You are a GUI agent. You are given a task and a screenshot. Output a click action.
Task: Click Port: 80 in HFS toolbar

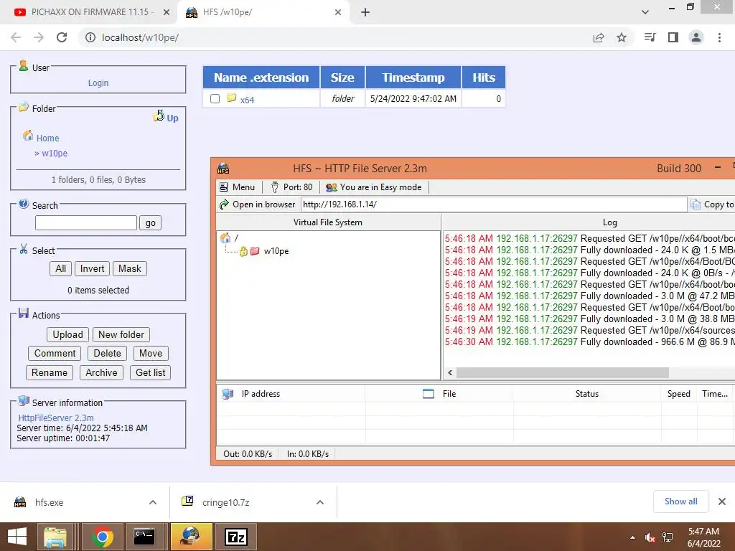point(291,187)
